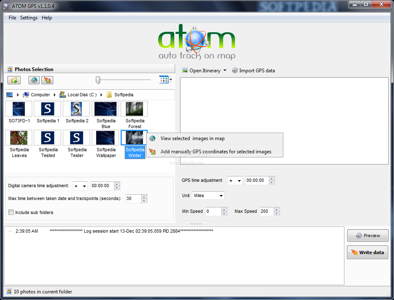Click '10 photos in current folder' status text
Screen dimensions: 394x300
pos(43,292)
